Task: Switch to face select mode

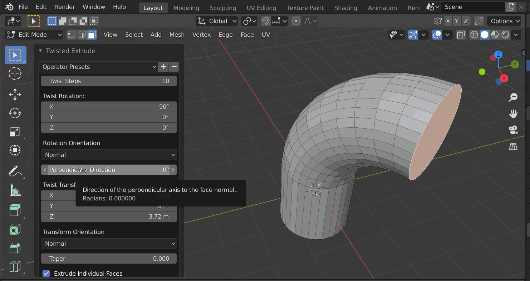Action: [93, 35]
